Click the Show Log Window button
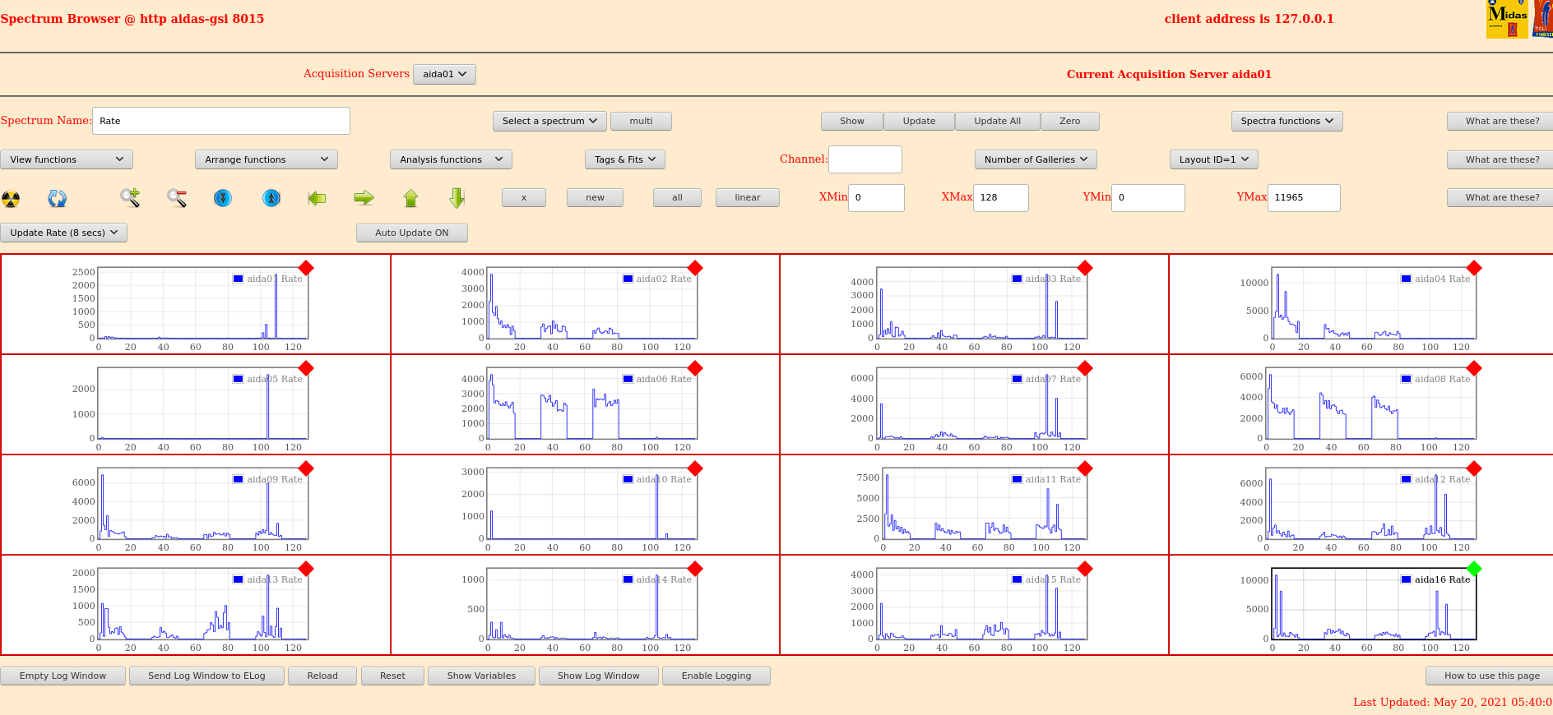The width and height of the screenshot is (1553, 715). click(598, 676)
